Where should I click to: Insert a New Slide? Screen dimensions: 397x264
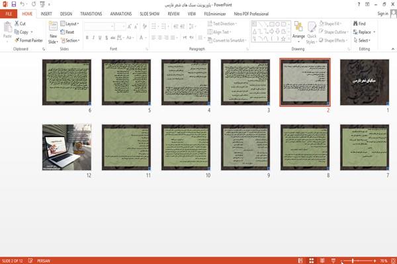(x=53, y=32)
